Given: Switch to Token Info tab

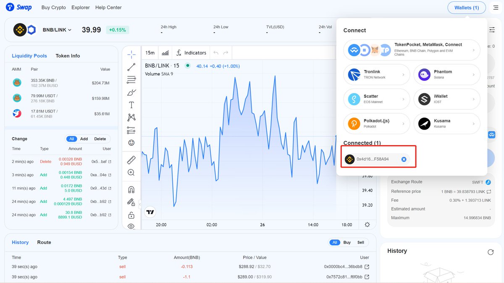Looking at the screenshot, I should [x=68, y=56].
